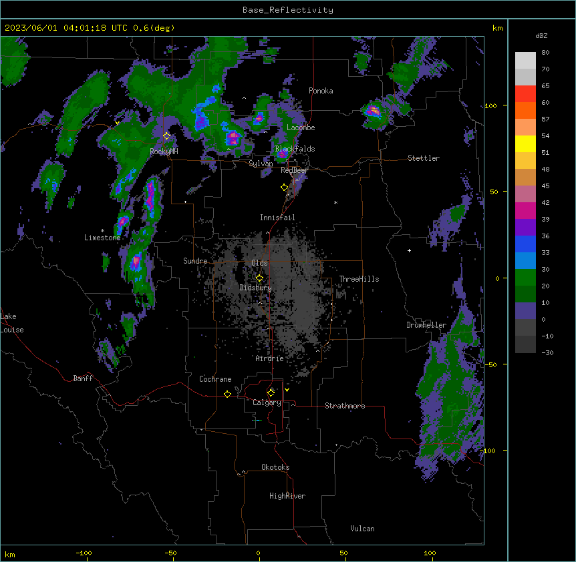
Task: Click the ThreeHills city label
Action: click(359, 279)
